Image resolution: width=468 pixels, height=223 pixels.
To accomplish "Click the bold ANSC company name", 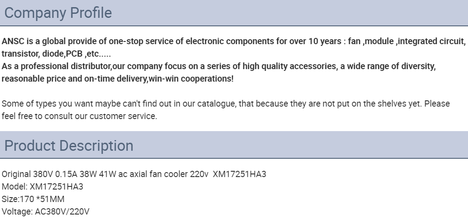I will [13, 41].
